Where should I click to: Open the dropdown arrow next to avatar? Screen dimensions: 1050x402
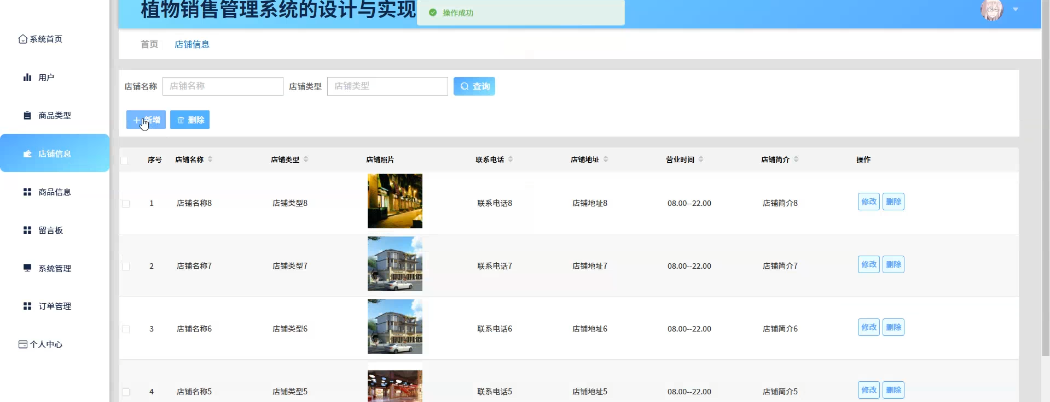(x=1016, y=9)
